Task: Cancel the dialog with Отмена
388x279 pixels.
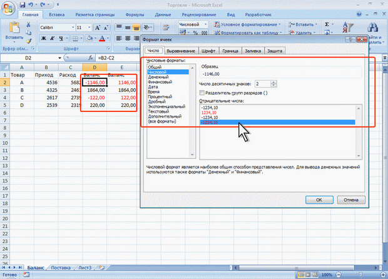Action: tap(351, 200)
